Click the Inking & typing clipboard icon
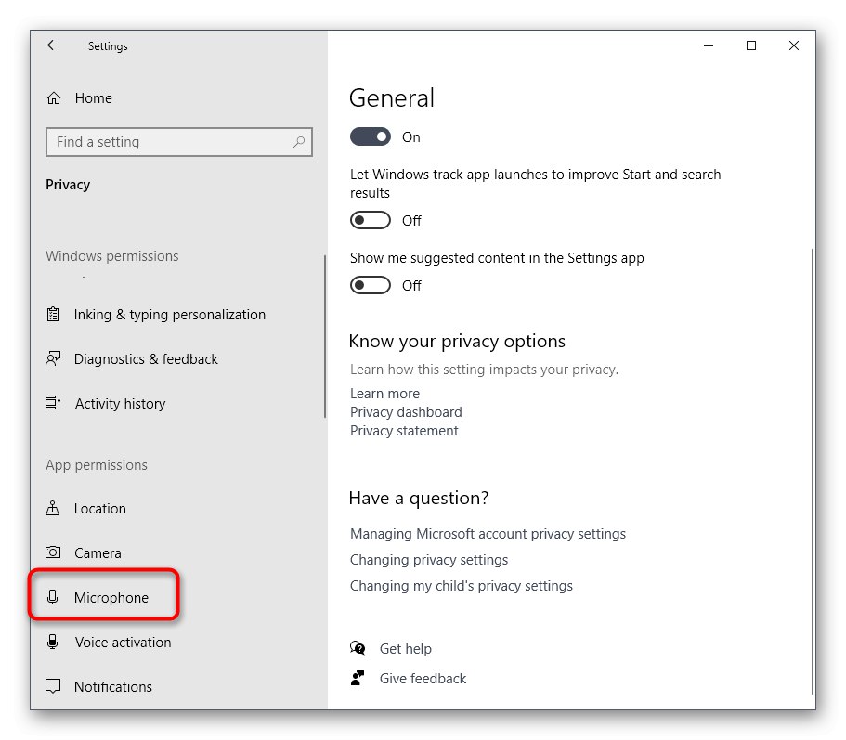The image size is (846, 740). point(54,315)
